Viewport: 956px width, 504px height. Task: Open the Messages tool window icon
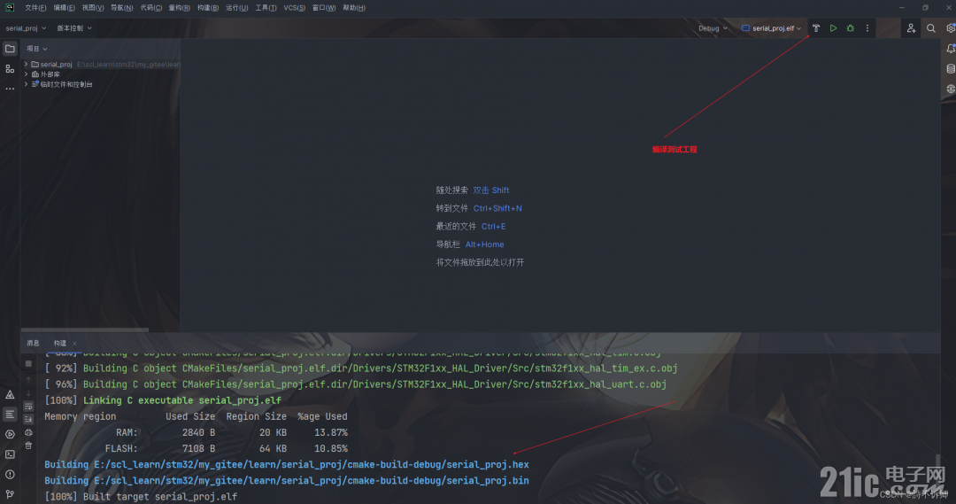[x=10, y=415]
